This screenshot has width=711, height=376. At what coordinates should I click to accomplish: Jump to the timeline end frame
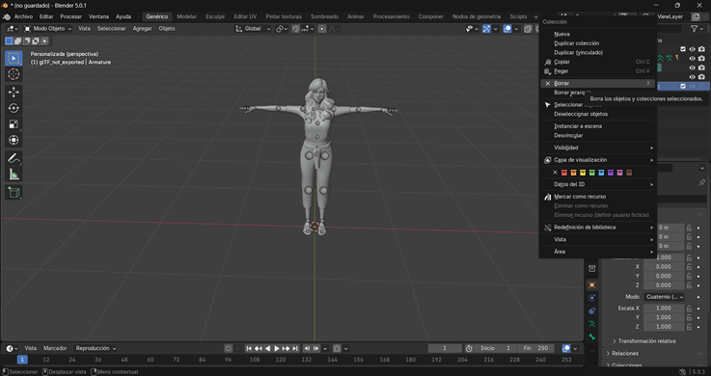pyautogui.click(x=295, y=348)
